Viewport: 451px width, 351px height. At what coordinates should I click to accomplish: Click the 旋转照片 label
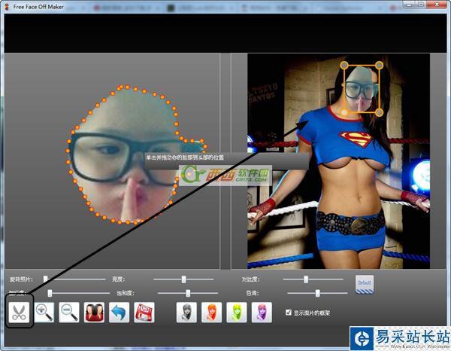click(21, 279)
